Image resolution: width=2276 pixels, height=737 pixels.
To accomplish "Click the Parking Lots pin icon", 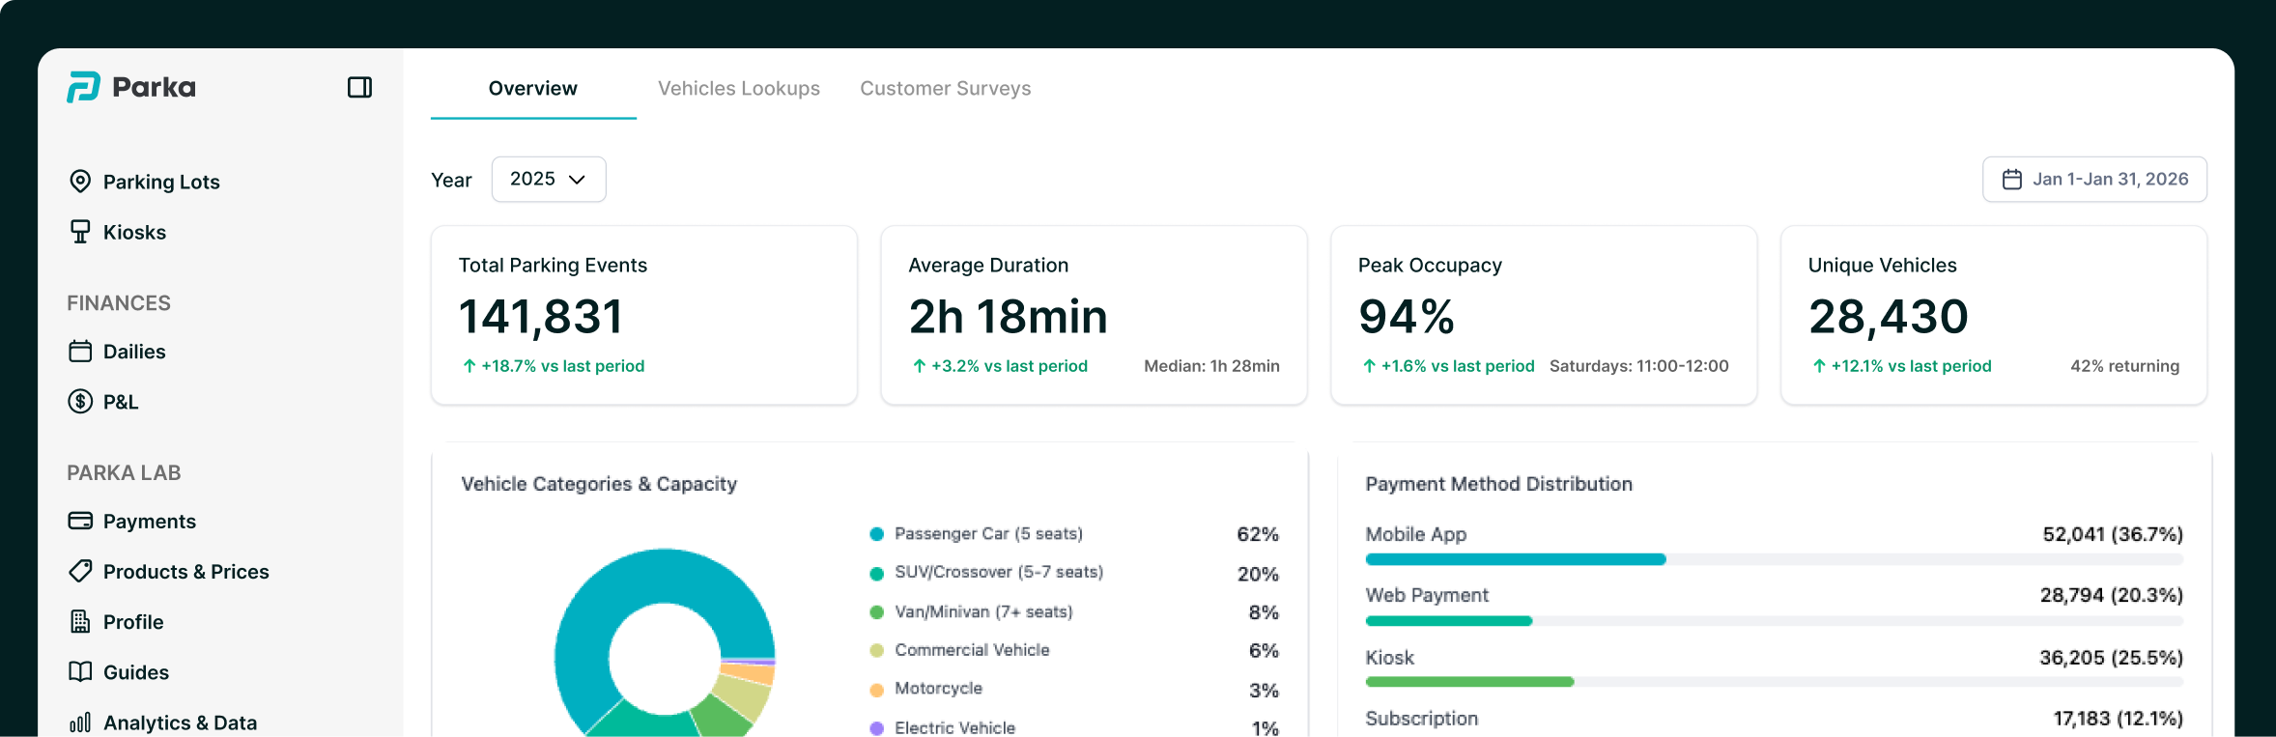I will click(x=80, y=182).
